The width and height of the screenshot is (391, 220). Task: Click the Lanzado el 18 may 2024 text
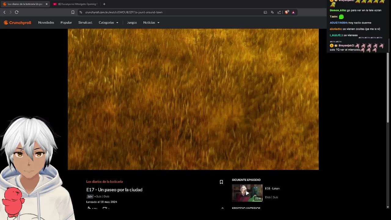(101, 202)
